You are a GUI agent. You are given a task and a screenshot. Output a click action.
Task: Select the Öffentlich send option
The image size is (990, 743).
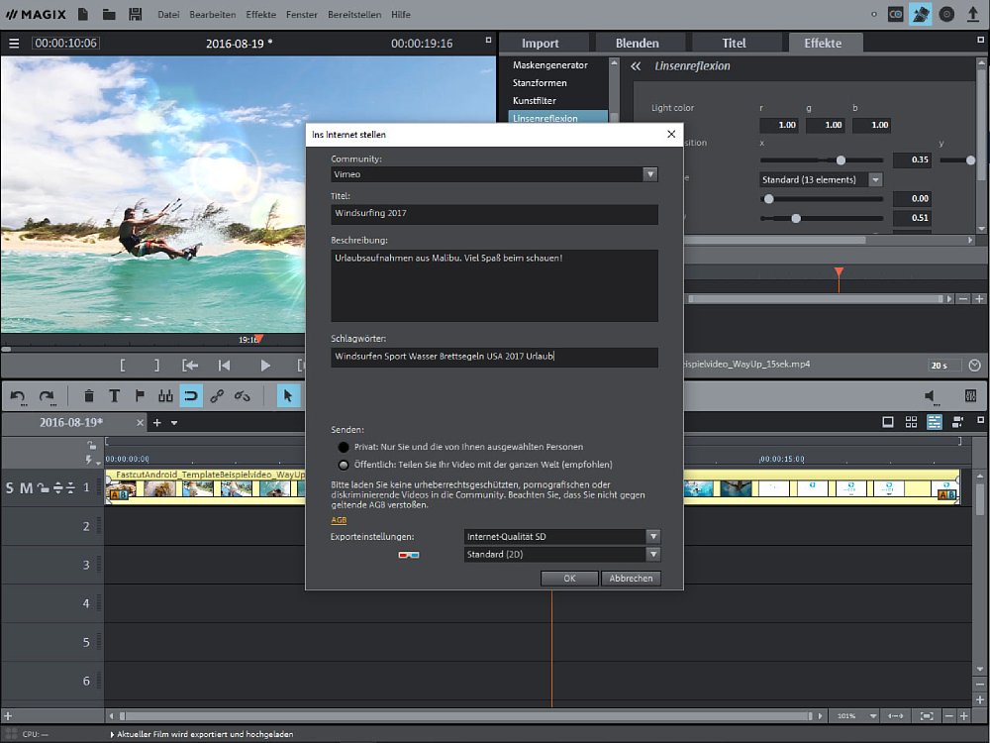(344, 465)
